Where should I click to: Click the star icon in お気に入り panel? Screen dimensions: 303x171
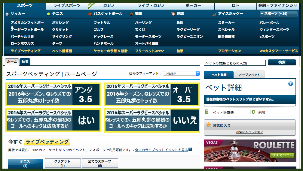(209, 125)
